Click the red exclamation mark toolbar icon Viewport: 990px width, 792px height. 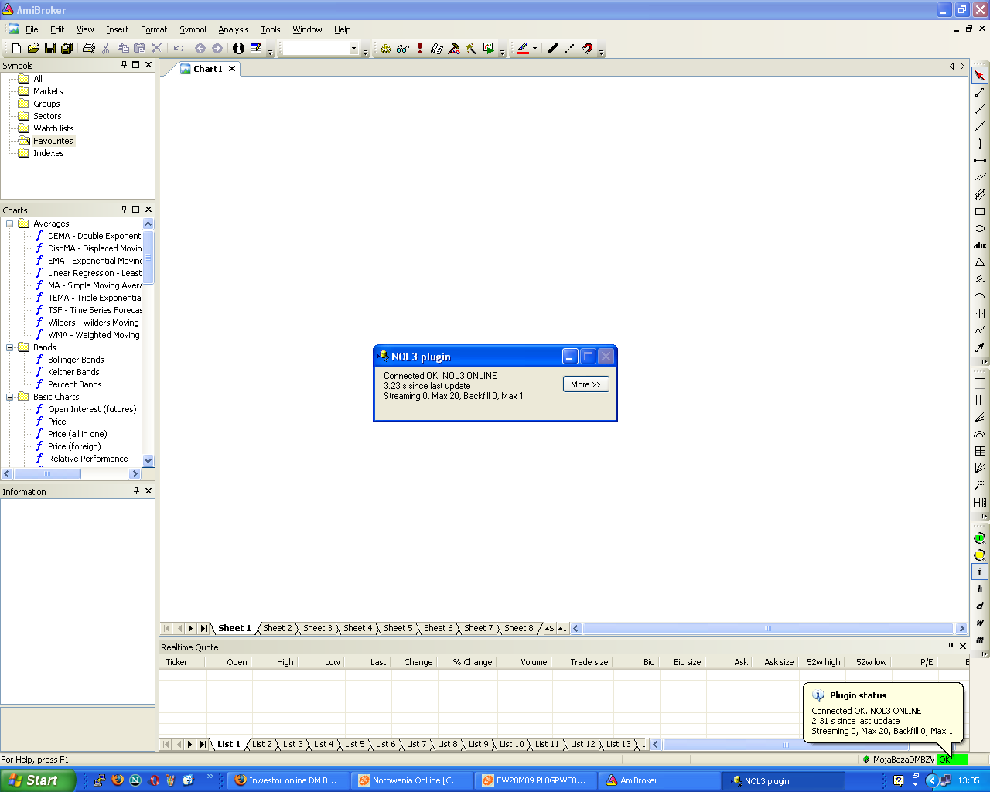[x=420, y=48]
